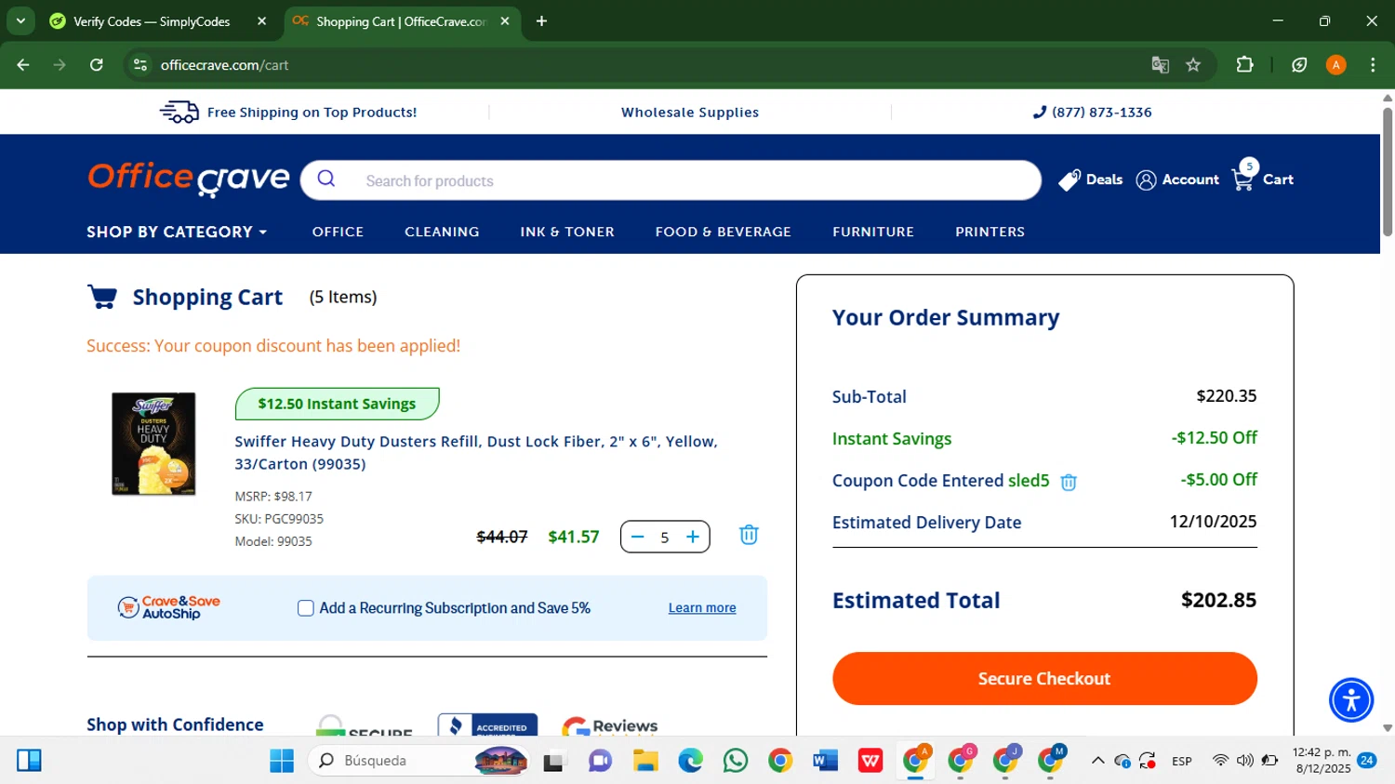Open the Extensions puzzle icon
Viewport: 1395px width, 784px height.
pyautogui.click(x=1244, y=65)
